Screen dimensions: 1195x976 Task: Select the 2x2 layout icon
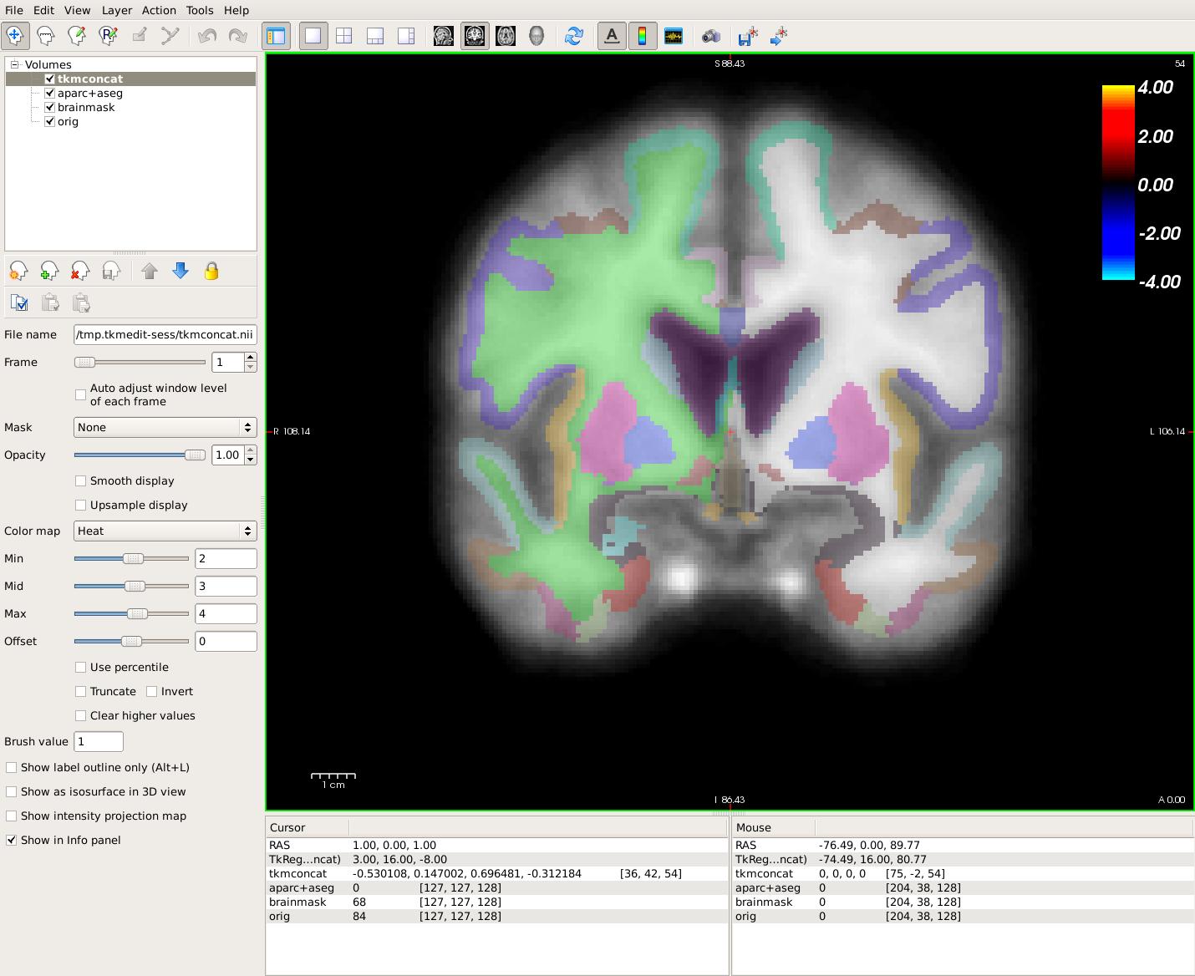click(x=343, y=36)
